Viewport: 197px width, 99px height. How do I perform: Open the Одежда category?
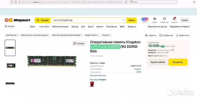(x=75, y=27)
